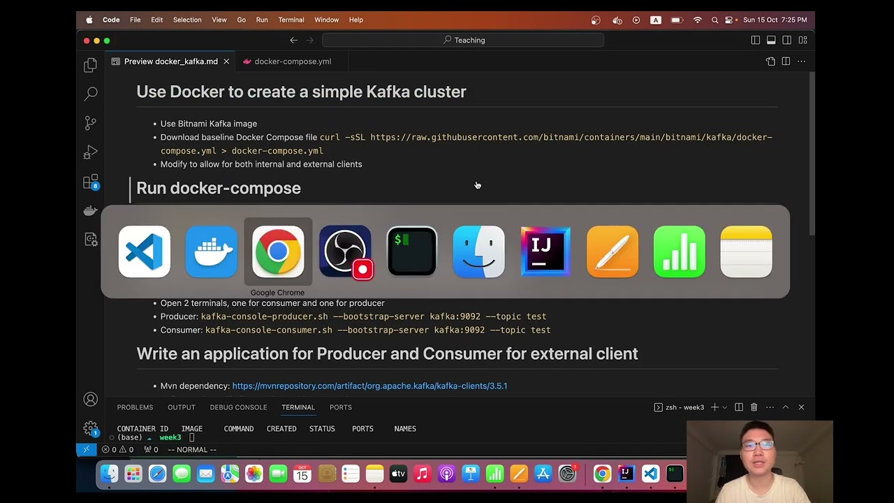This screenshot has width=894, height=503.
Task: Switch to the DEBUG CONSOLE tab
Action: coord(238,407)
